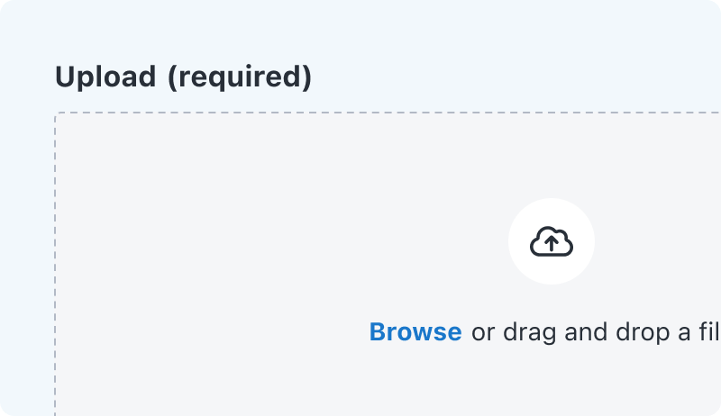Screen dimensions: 721x416
Task: Click the blue Browse link
Action: [415, 332]
